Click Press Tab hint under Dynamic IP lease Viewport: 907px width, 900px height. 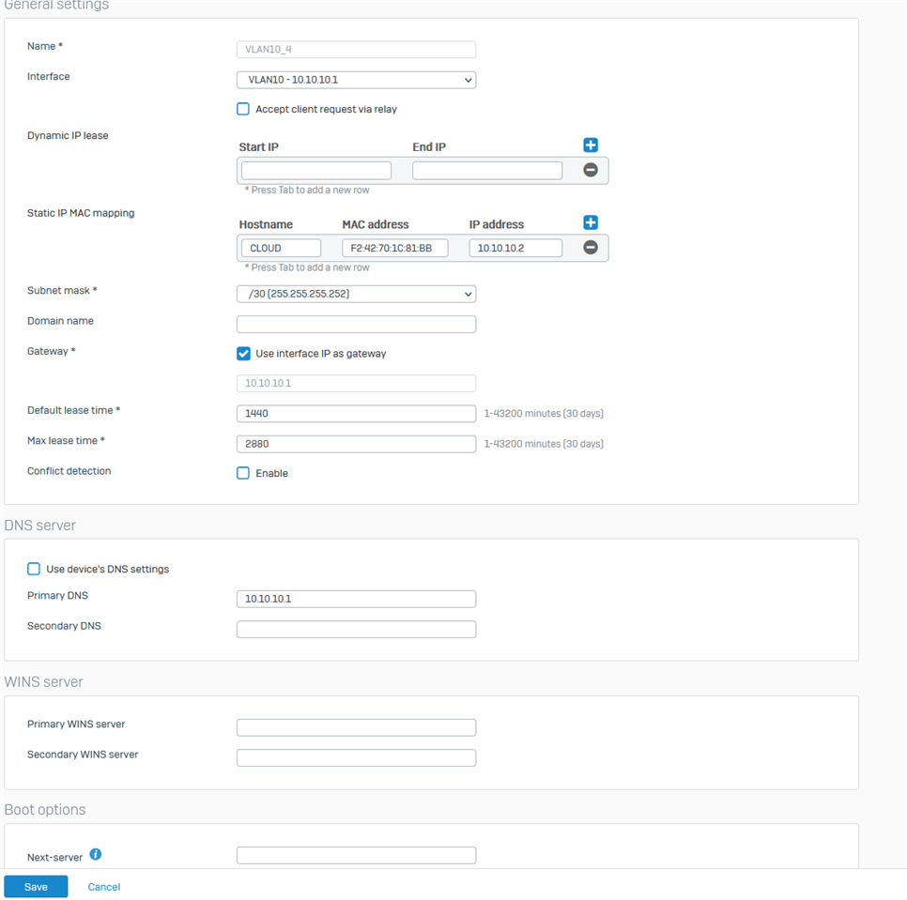tap(307, 191)
